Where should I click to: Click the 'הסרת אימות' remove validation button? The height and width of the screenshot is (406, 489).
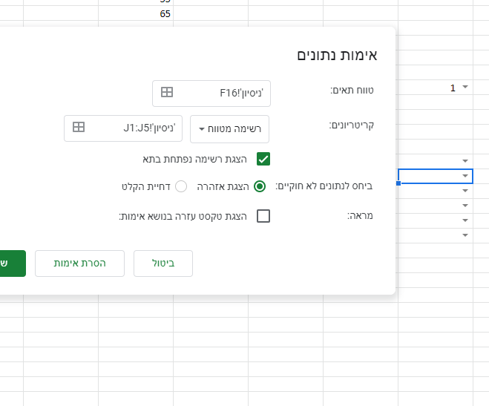pyautogui.click(x=79, y=263)
